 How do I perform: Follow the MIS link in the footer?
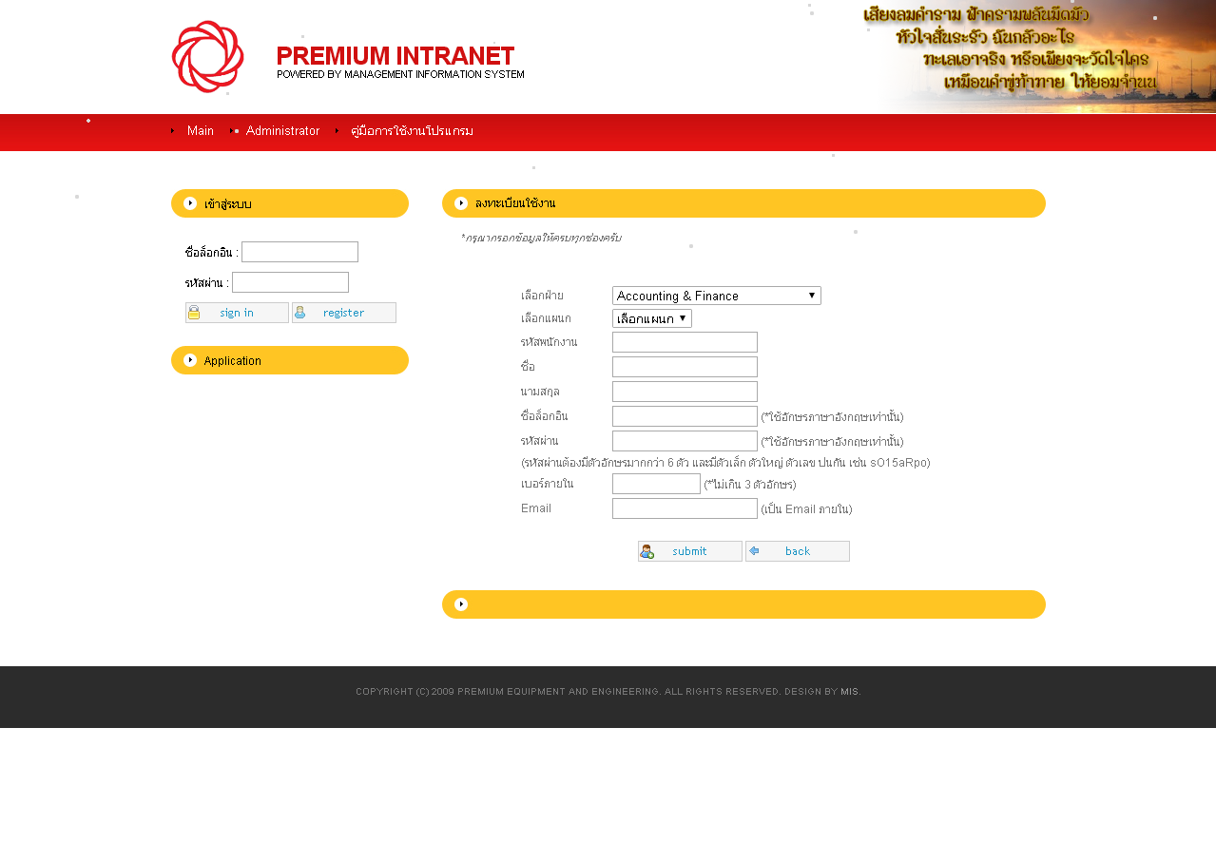point(849,692)
